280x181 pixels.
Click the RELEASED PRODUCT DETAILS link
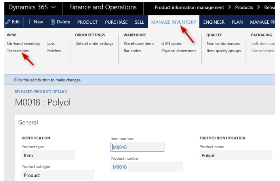tap(41, 92)
